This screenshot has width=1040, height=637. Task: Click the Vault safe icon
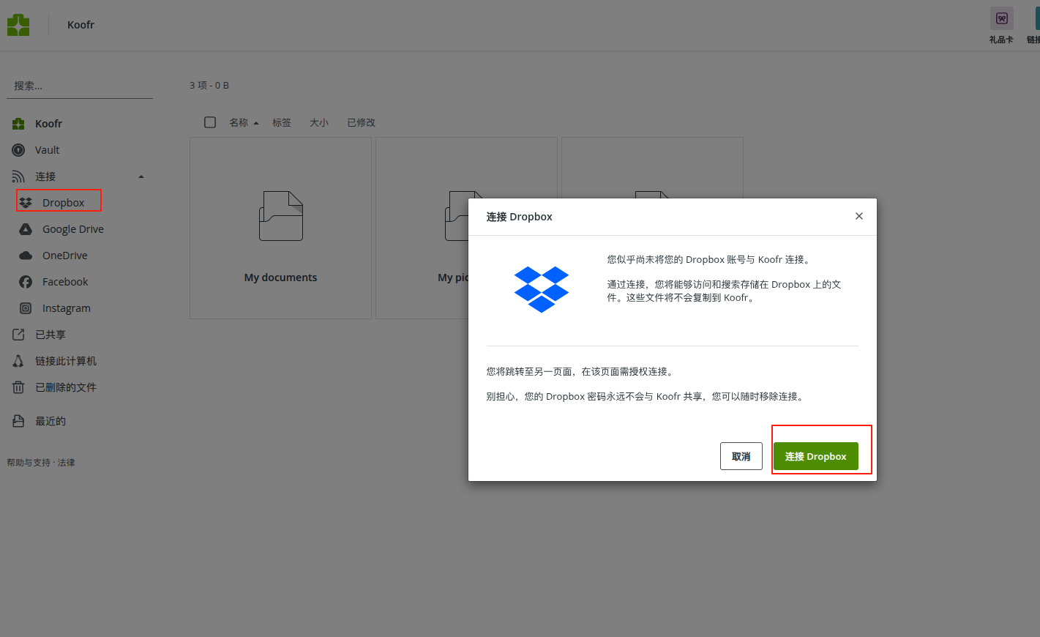(x=18, y=150)
